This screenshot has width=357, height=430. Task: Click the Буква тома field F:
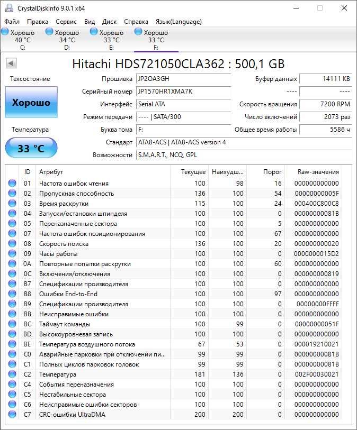coord(183,130)
